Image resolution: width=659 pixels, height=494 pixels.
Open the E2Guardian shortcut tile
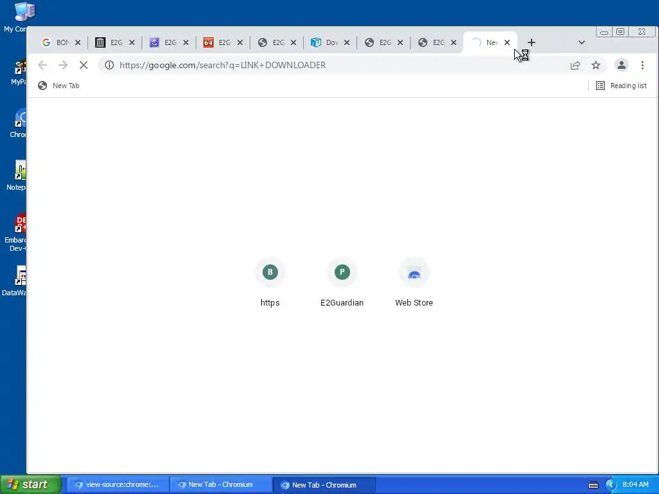click(342, 282)
